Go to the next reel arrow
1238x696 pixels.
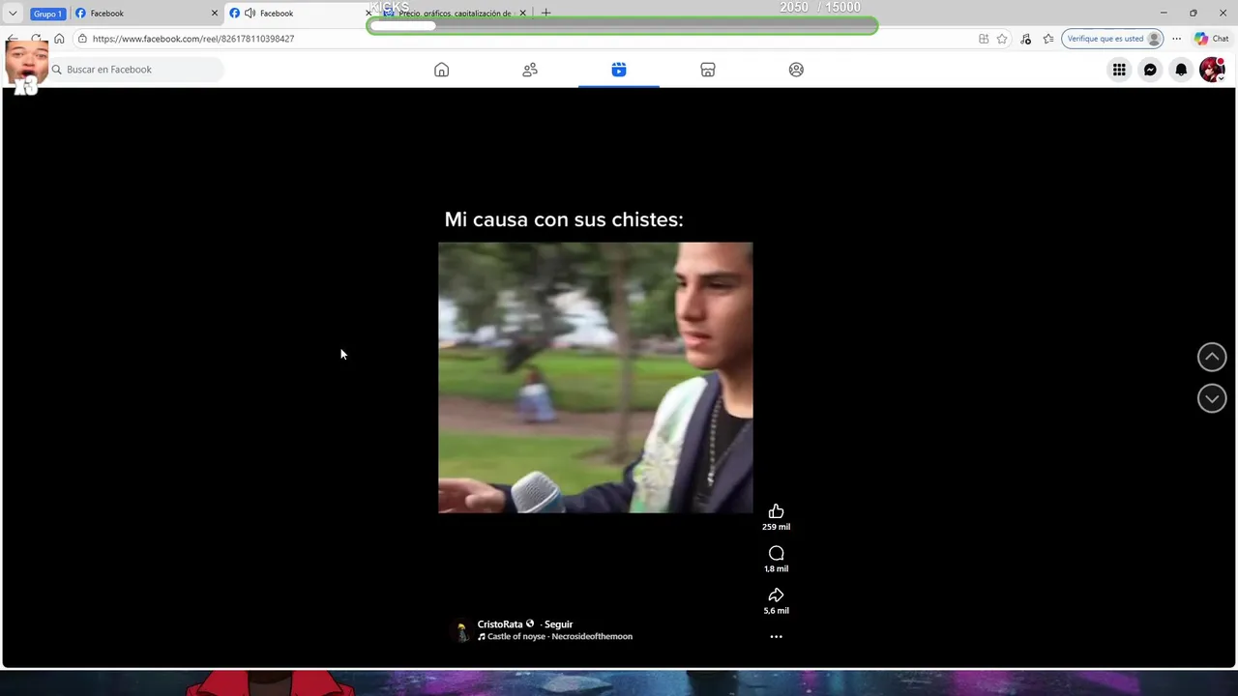[1212, 398]
